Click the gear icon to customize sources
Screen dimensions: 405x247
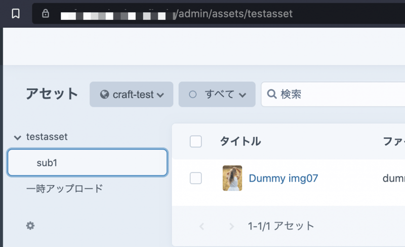[30, 226]
